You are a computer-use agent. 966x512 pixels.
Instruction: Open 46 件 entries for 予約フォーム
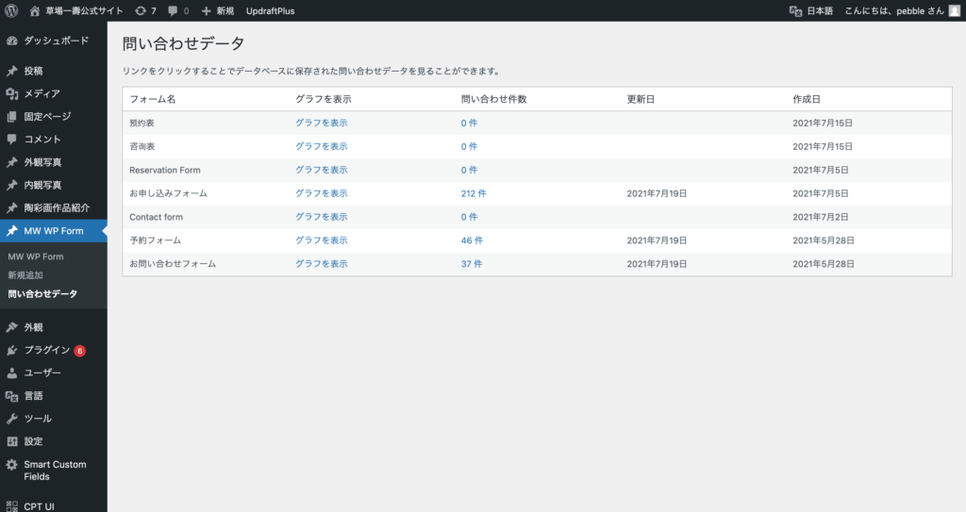[471, 240]
